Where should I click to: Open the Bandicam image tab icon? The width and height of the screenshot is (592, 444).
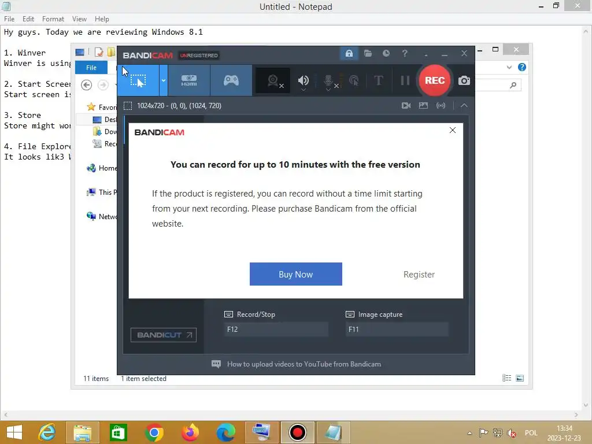[x=423, y=106]
